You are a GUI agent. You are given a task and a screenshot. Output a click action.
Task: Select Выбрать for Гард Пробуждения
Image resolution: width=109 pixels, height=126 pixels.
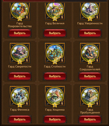pos(90,119)
